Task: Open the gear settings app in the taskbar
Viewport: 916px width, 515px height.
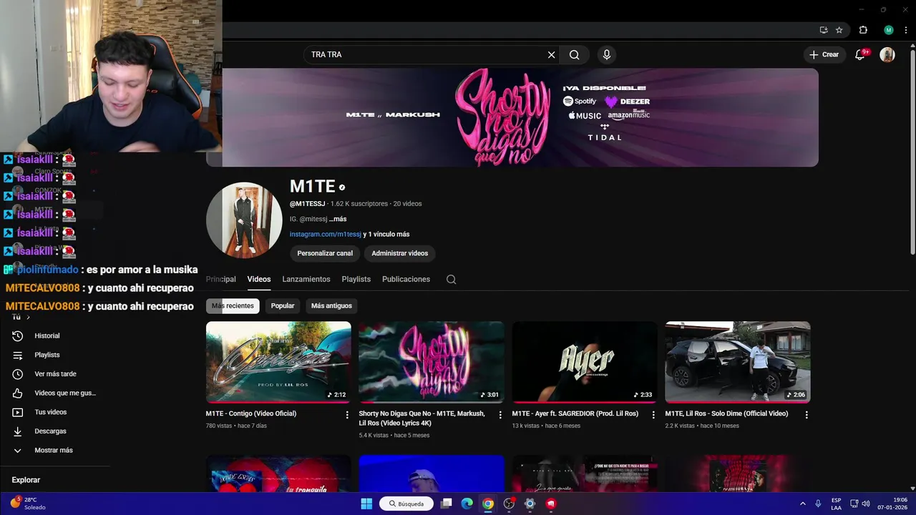Action: click(x=530, y=504)
